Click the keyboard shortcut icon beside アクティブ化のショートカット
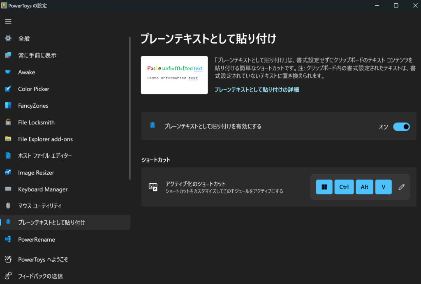 [x=153, y=187]
